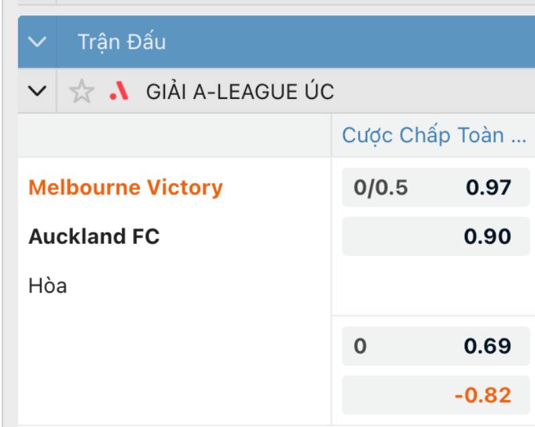The width and height of the screenshot is (535, 427).
Task: Click the 0 handicap label beside 0.69
Action: 360,346
